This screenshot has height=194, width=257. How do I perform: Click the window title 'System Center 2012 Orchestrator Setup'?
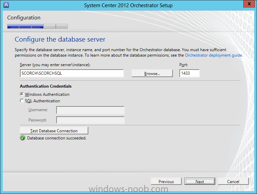pyautogui.click(x=128, y=5)
